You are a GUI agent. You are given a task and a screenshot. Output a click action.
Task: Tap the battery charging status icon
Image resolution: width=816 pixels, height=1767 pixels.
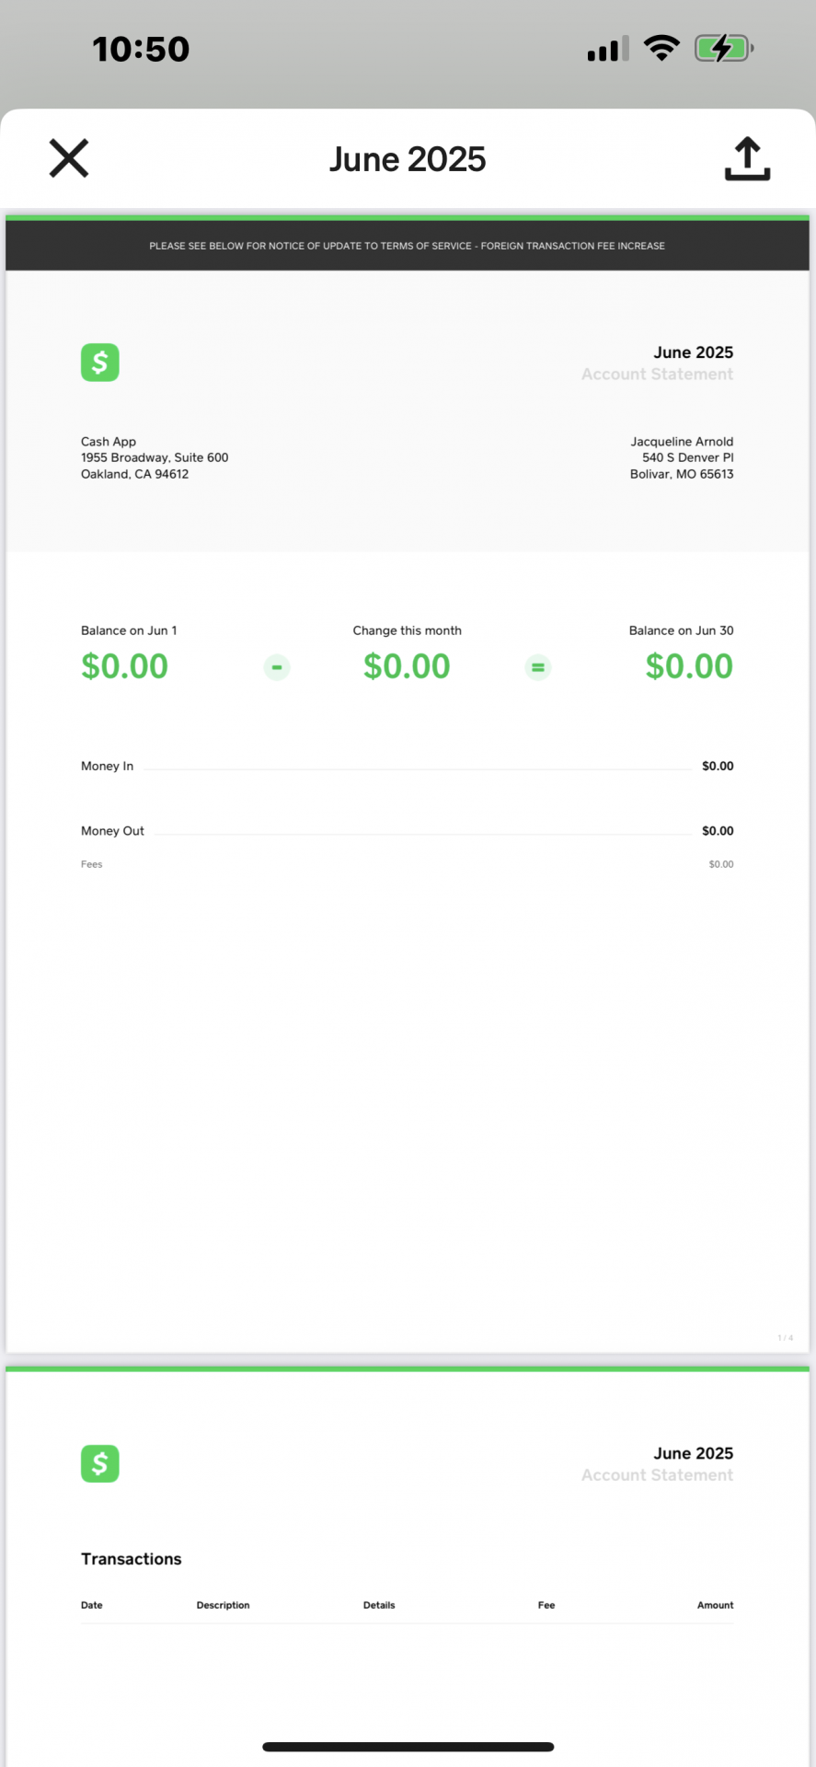pyautogui.click(x=724, y=48)
